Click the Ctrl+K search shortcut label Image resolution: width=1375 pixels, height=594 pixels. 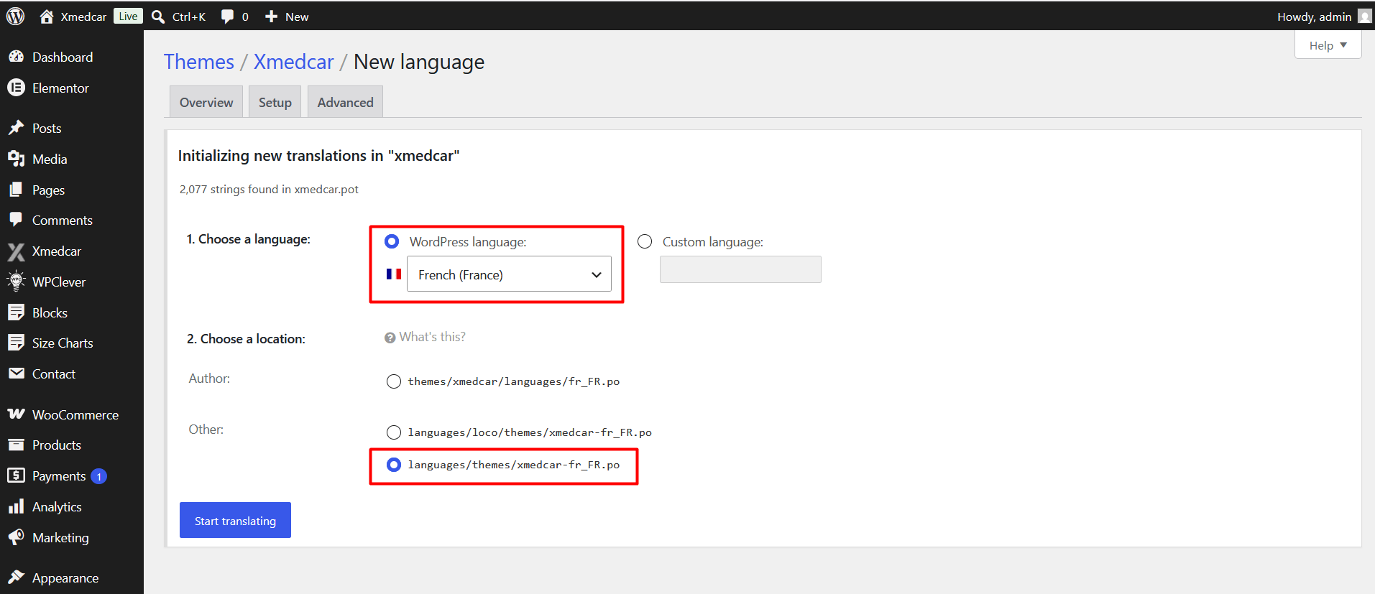pyautogui.click(x=189, y=17)
